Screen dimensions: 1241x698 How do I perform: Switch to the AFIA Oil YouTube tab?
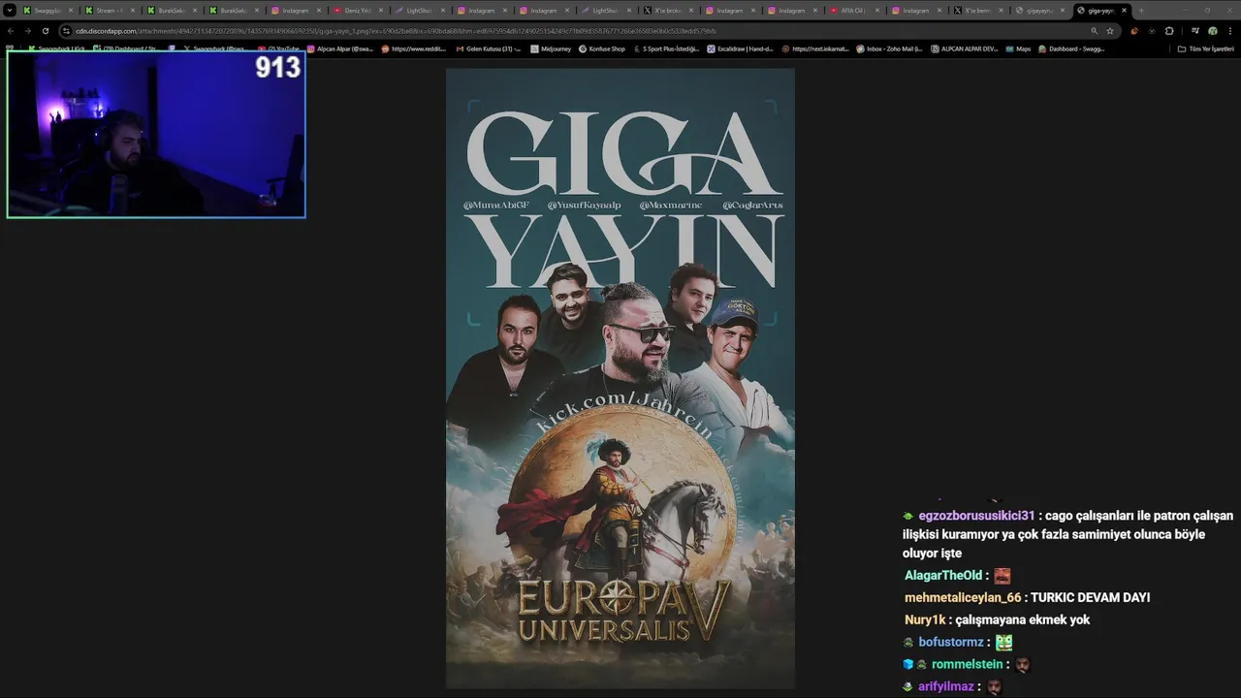[853, 11]
